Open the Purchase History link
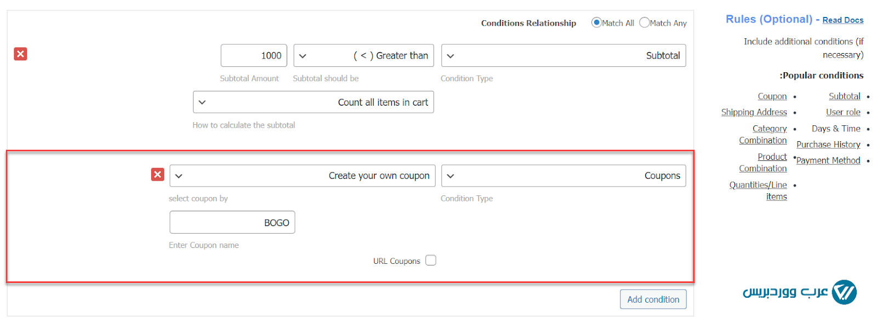Image resolution: width=877 pixels, height=318 pixels. (x=828, y=144)
